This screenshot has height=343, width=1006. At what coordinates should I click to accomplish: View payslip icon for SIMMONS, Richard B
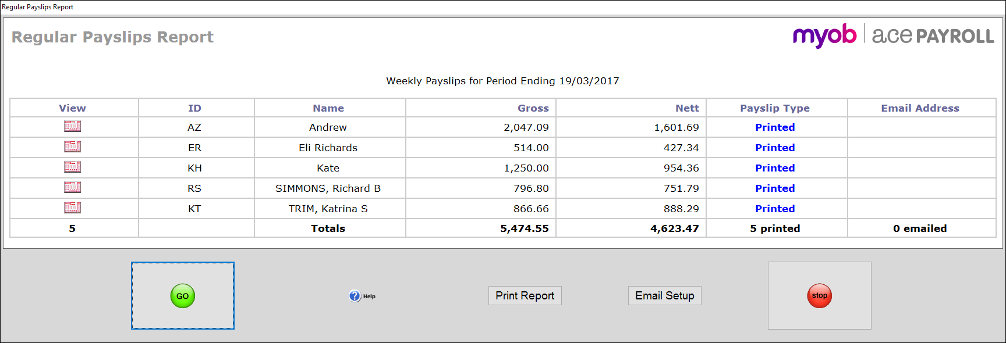72,188
